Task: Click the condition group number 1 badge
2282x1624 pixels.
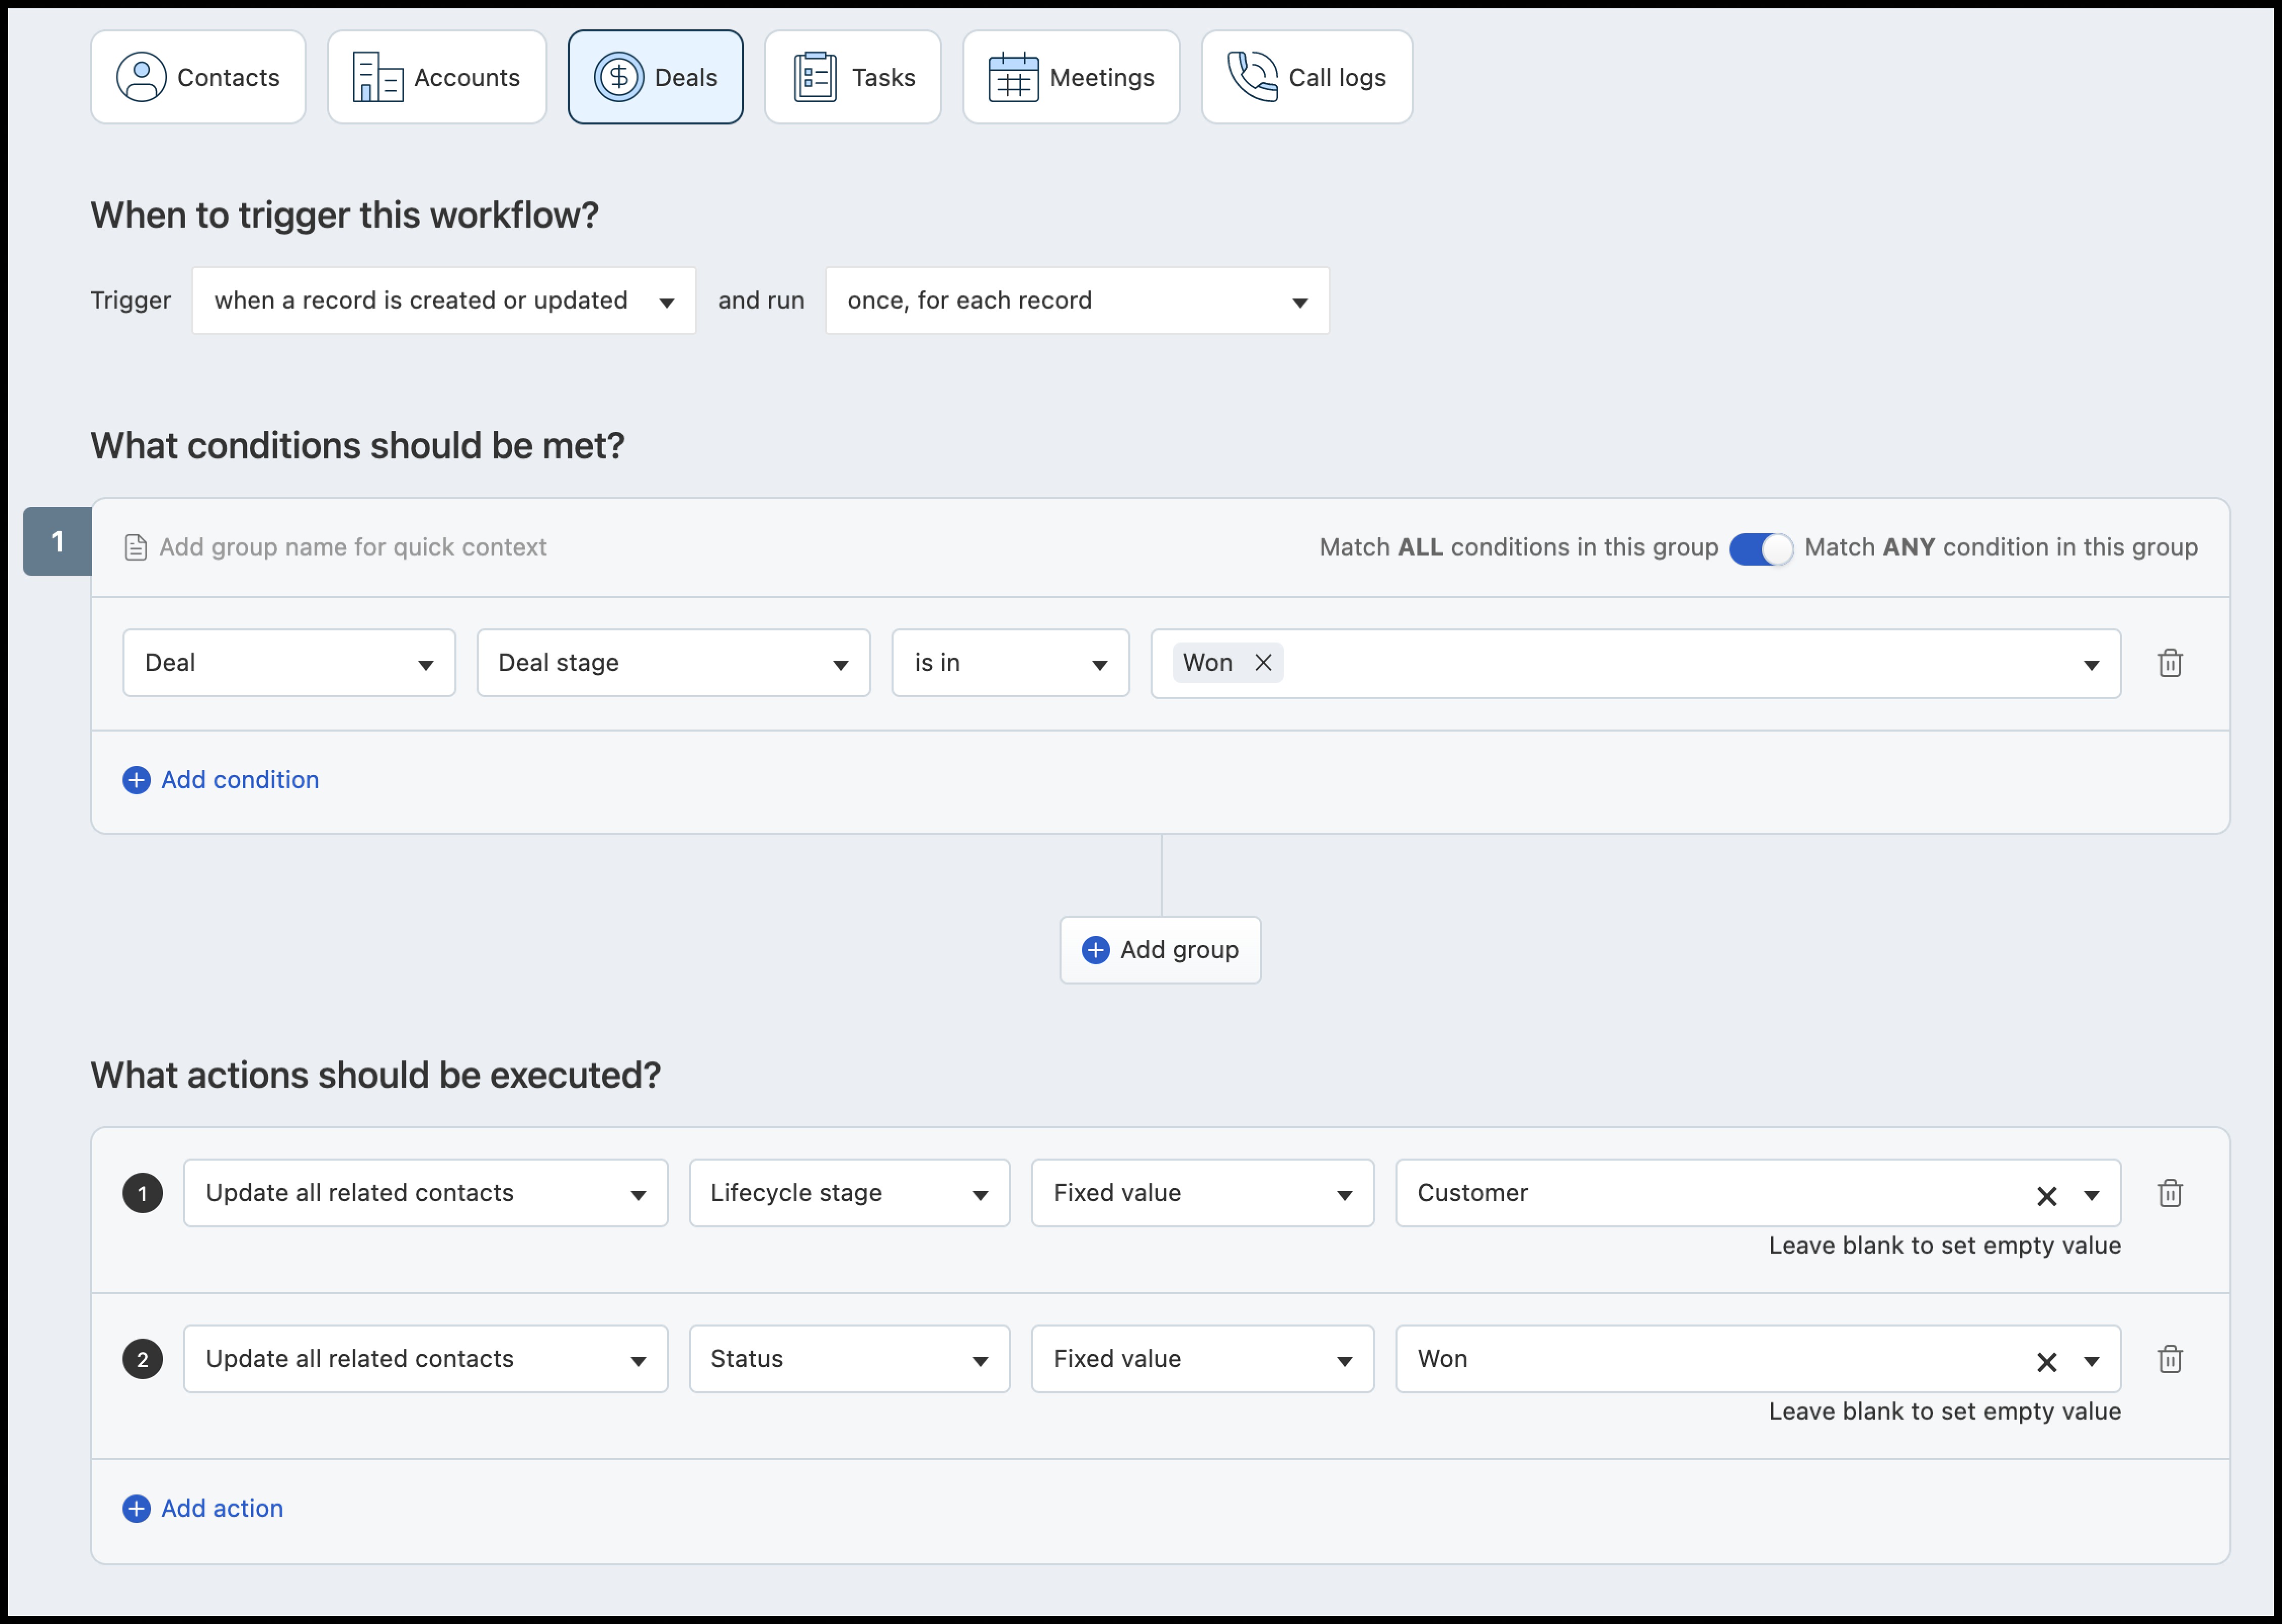Action: 57,541
